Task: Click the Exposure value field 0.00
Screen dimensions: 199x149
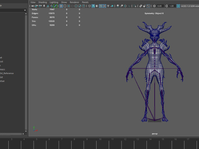Action: [160, 6]
